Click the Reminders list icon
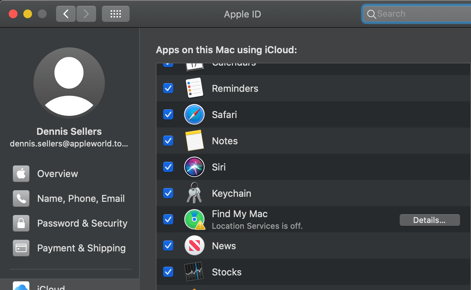471x290 pixels. 194,88
